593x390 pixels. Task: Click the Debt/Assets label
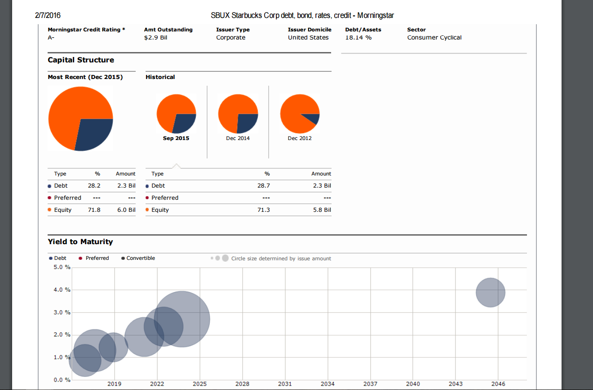click(363, 30)
